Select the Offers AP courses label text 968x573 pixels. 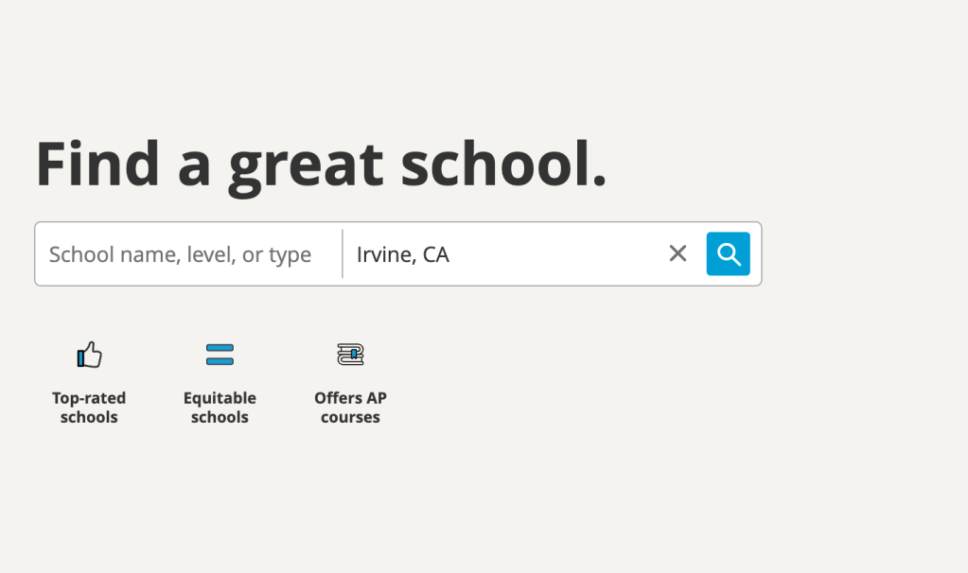click(350, 408)
